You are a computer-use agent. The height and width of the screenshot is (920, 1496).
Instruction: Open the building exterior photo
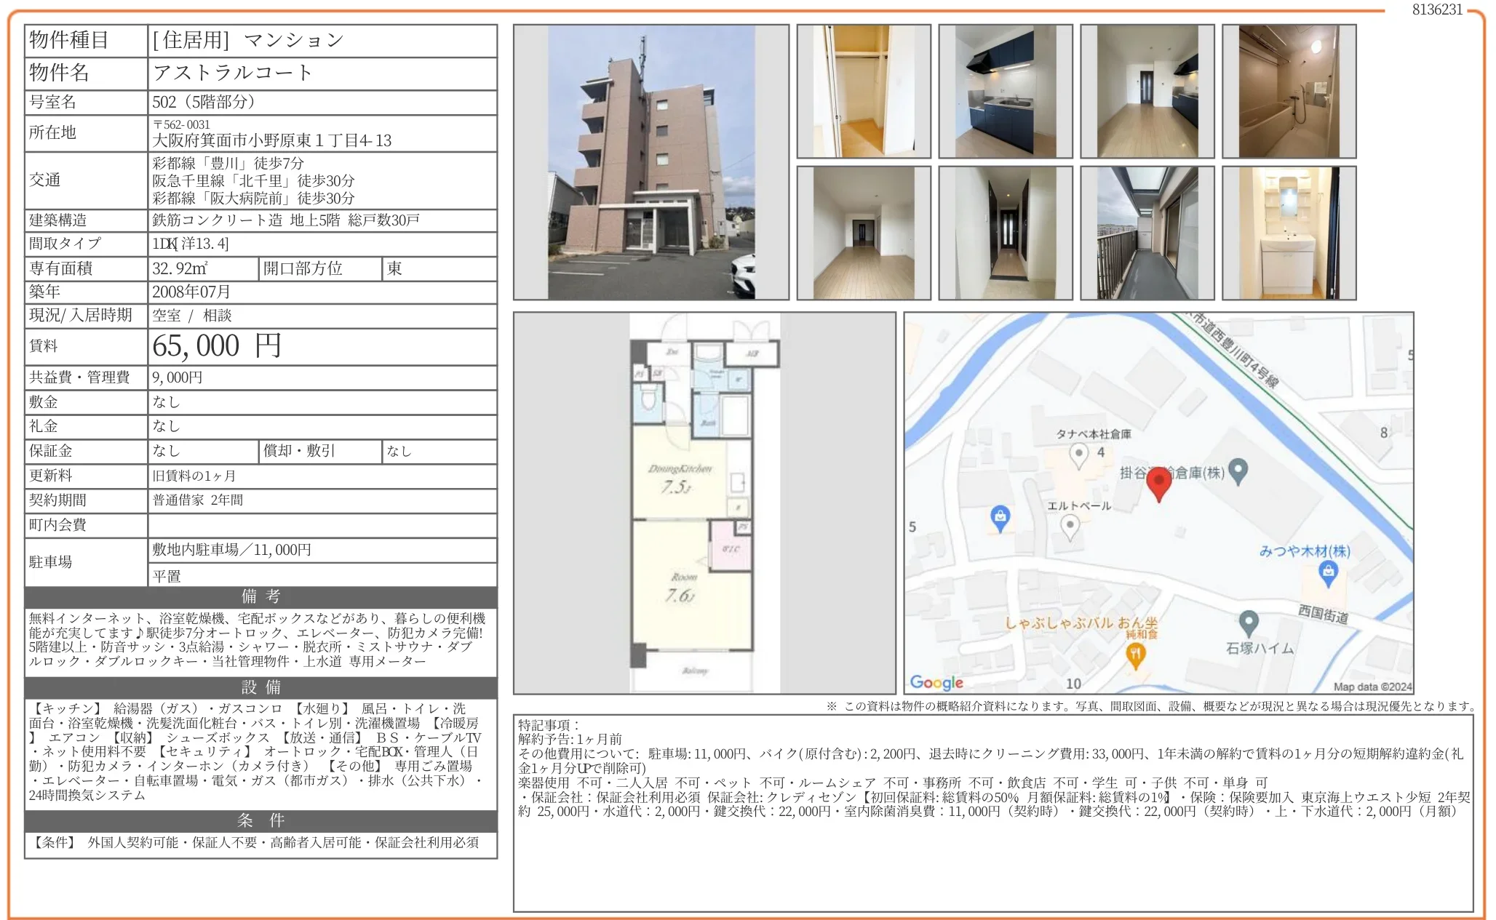(x=650, y=162)
